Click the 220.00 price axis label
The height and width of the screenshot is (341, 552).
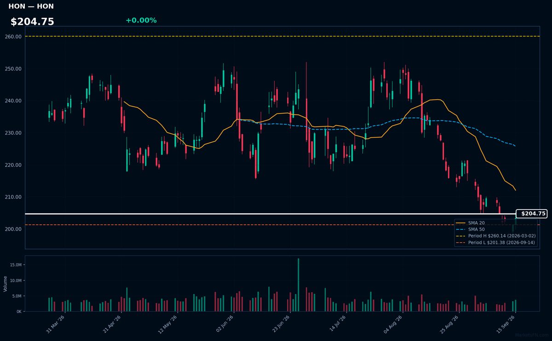tap(13, 165)
